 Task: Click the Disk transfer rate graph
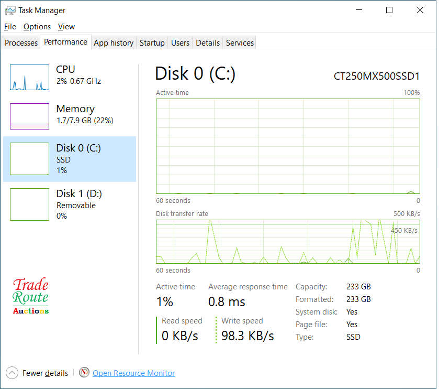pos(288,241)
